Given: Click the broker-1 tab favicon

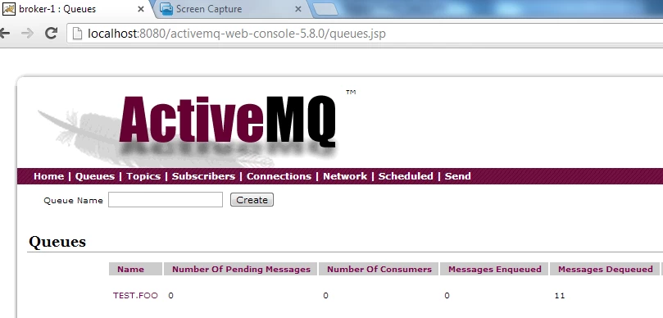Looking at the screenshot, I should click(9, 9).
